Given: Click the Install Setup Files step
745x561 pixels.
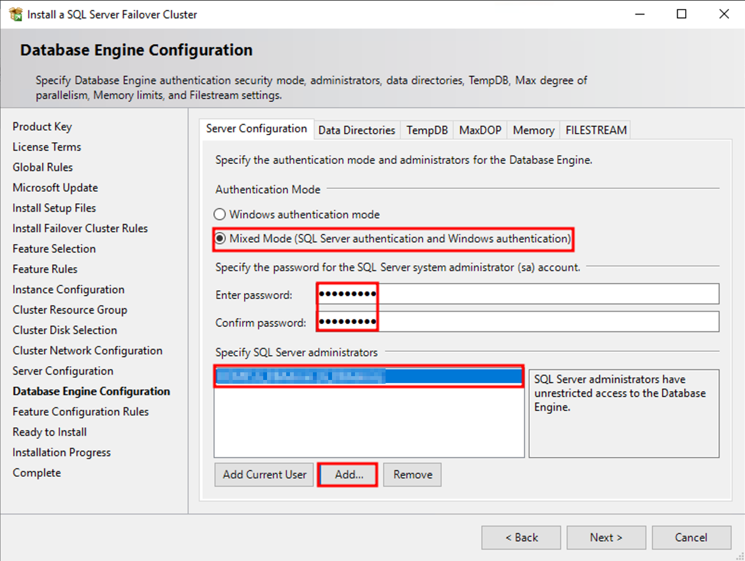Looking at the screenshot, I should tap(54, 208).
